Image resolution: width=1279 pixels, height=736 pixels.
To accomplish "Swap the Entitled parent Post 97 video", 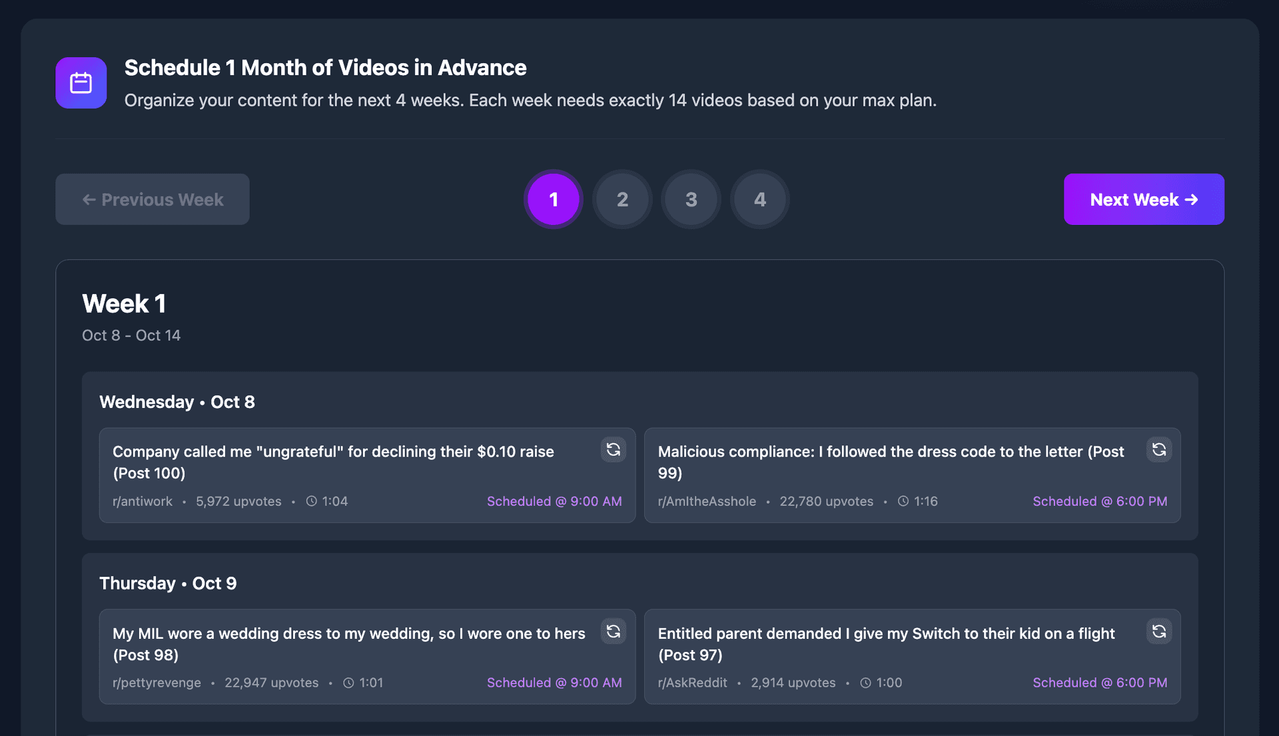I will [x=1158, y=632].
